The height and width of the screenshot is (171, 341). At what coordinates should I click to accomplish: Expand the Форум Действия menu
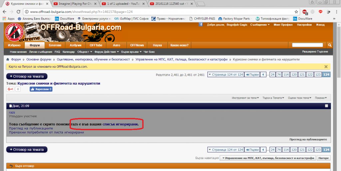[x=107, y=52]
